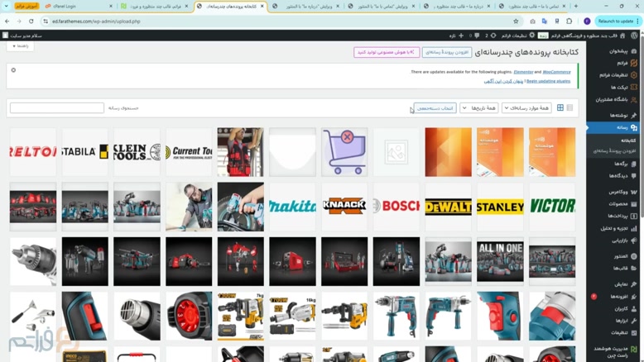Dismiss the plugin updates notice

(13, 70)
